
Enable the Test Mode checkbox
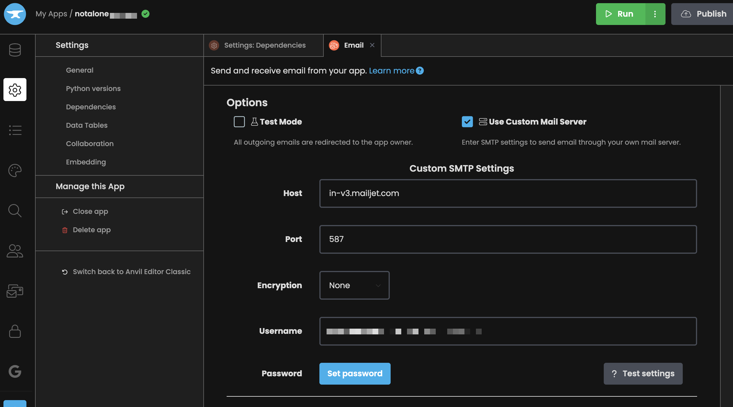pos(239,122)
